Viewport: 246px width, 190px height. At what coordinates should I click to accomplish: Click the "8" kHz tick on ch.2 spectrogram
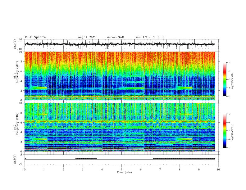(22, 113)
